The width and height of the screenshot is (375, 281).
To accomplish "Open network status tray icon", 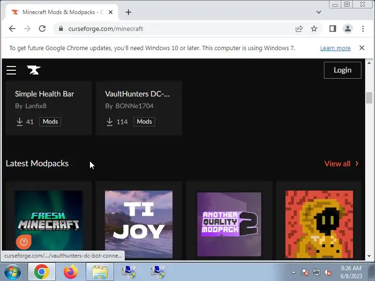I will [316, 272].
